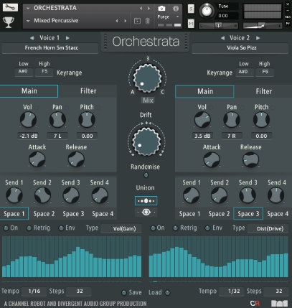This screenshot has height=308, width=292.
Task: Click the Voice 2 Release knob
Action: click(250, 159)
